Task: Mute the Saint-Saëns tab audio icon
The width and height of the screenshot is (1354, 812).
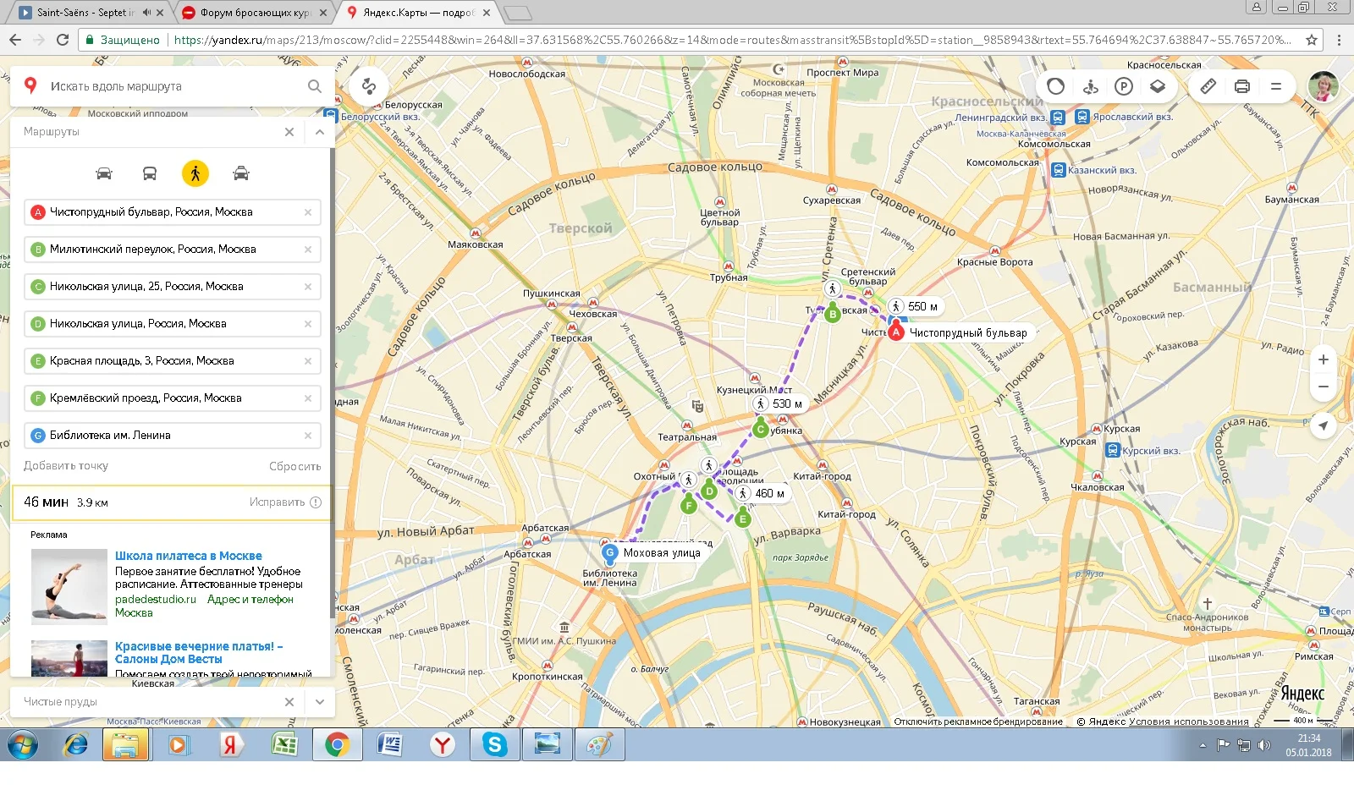Action: 146,13
